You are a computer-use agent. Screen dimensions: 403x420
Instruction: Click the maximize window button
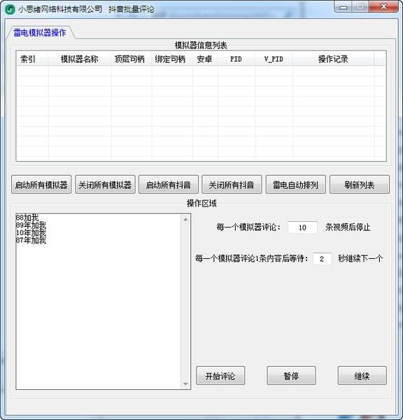click(x=360, y=7)
